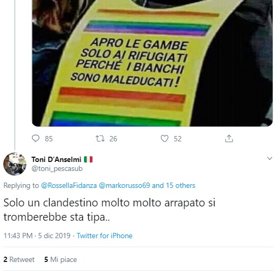Open Toni D'Anselmi's profile avatar
Screen dimensions: 279x271
(x=15, y=164)
